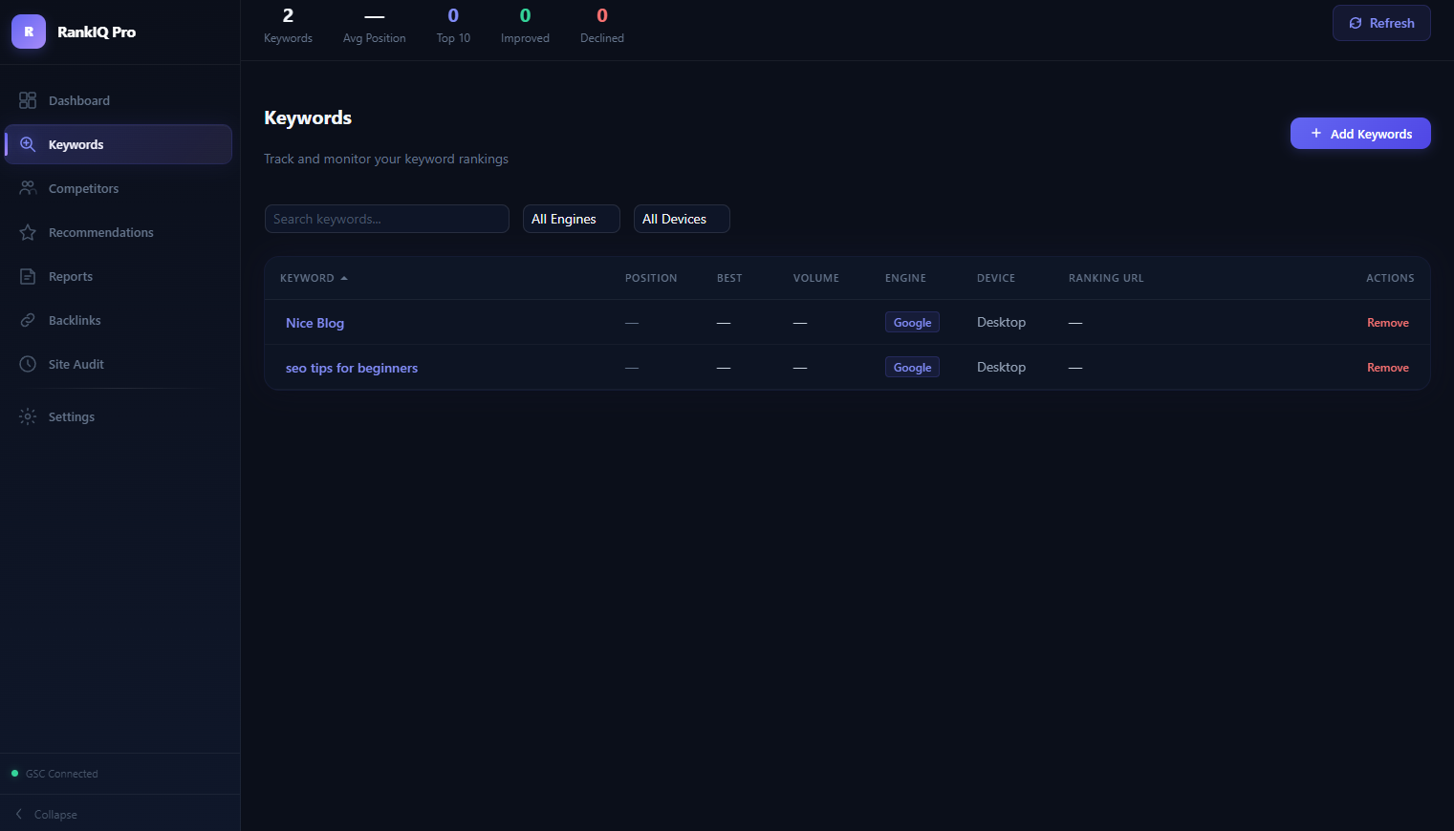Select the Keywords sidebar menu item

coord(119,144)
